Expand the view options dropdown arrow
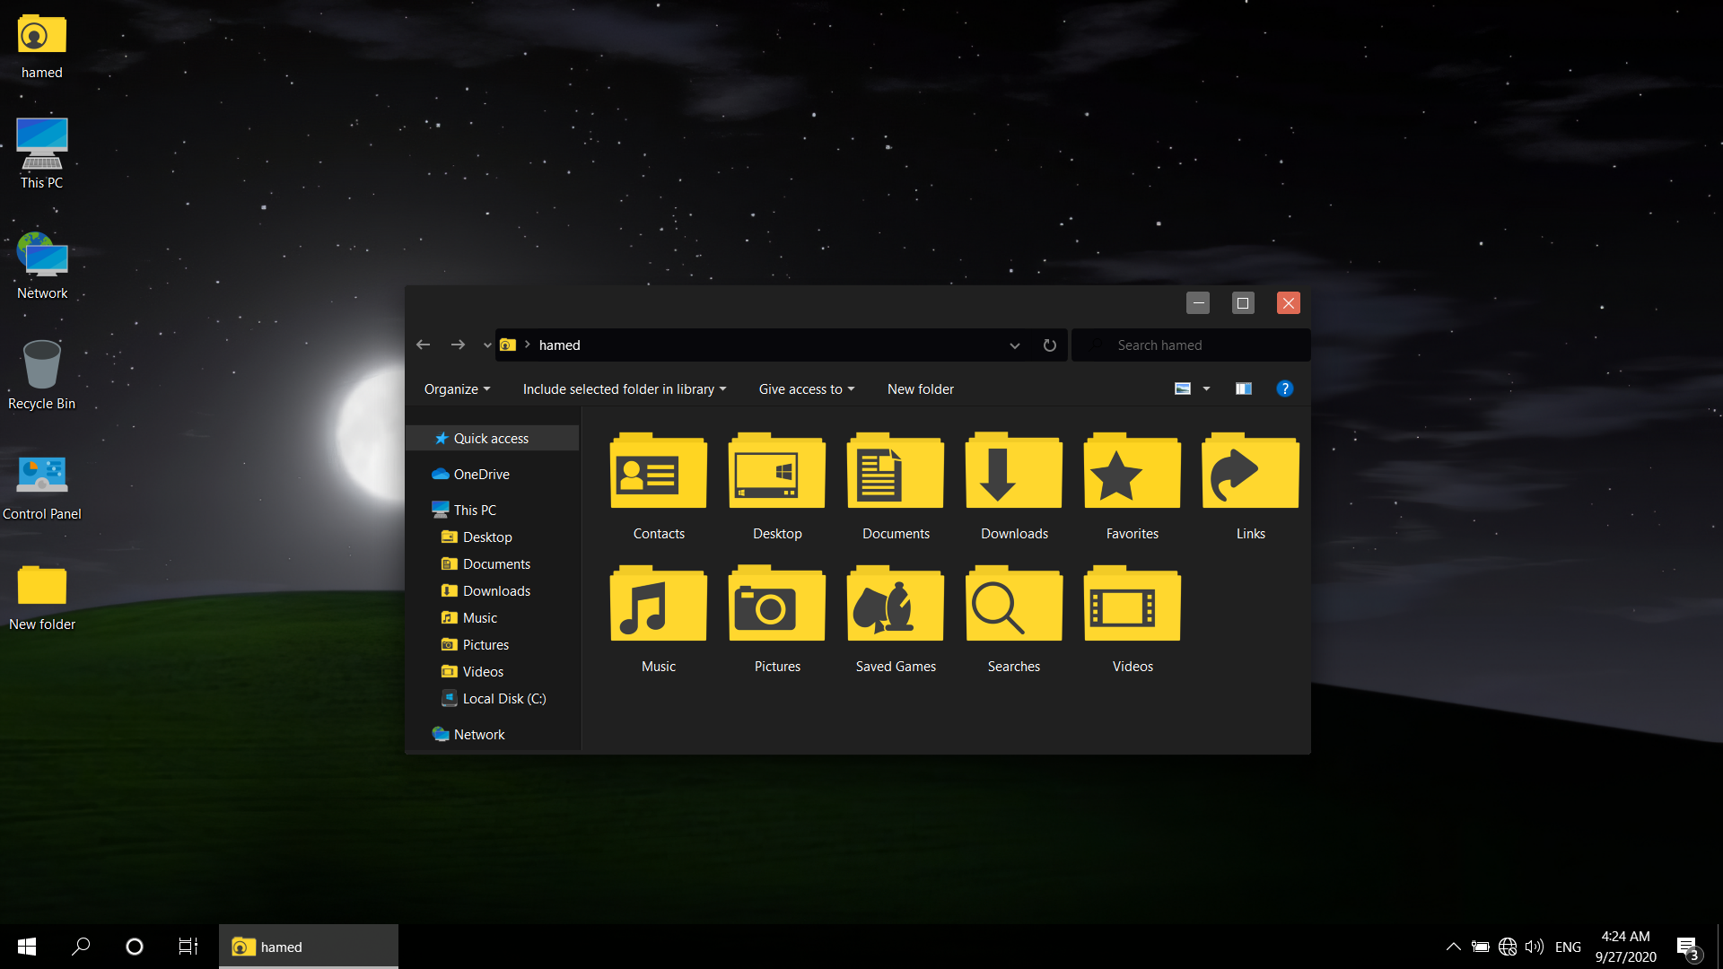This screenshot has width=1723, height=969. click(1206, 388)
